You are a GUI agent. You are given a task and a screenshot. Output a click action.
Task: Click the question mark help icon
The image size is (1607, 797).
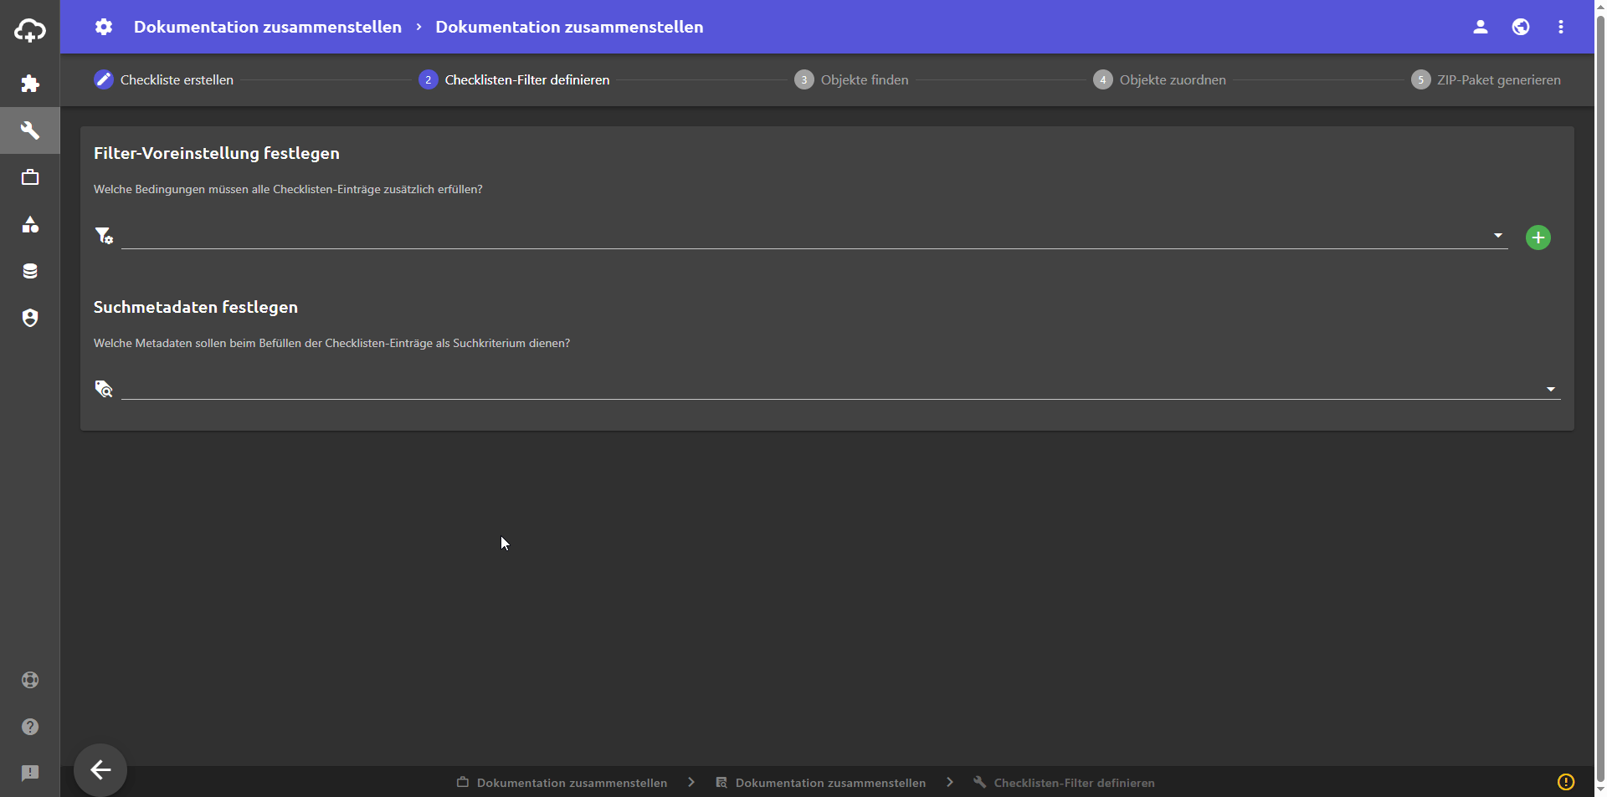click(x=30, y=727)
